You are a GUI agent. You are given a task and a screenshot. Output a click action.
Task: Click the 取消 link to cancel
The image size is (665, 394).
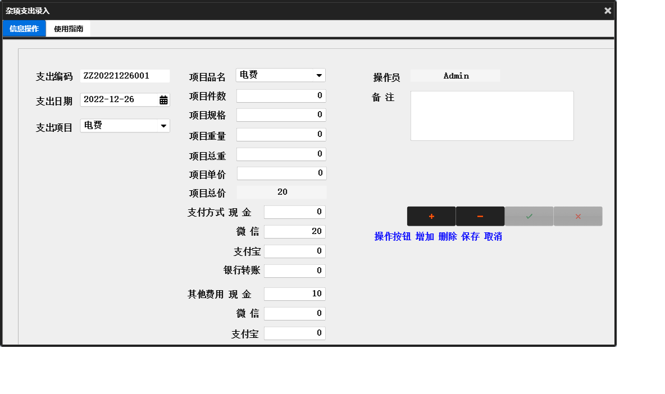tap(493, 237)
